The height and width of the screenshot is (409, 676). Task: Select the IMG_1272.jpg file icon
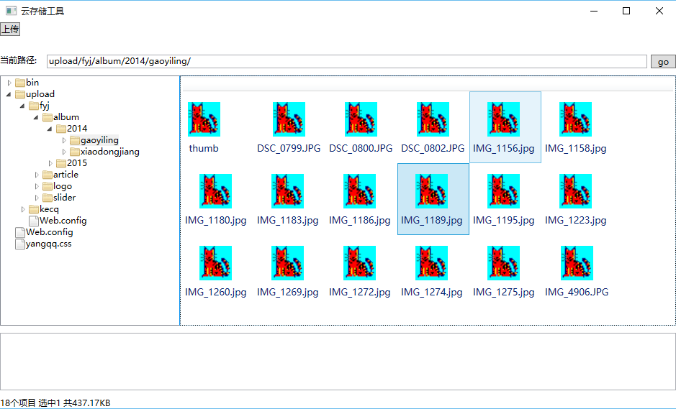pos(359,263)
